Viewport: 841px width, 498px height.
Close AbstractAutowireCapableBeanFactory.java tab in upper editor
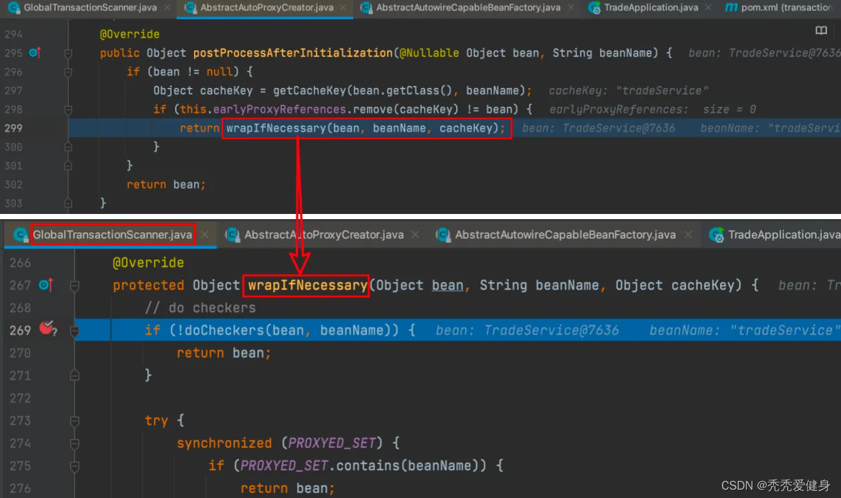point(571,8)
